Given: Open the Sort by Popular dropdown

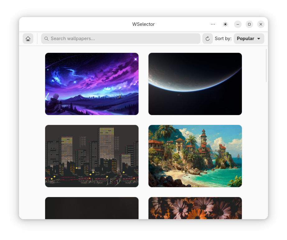Looking at the screenshot, I should coord(249,39).
